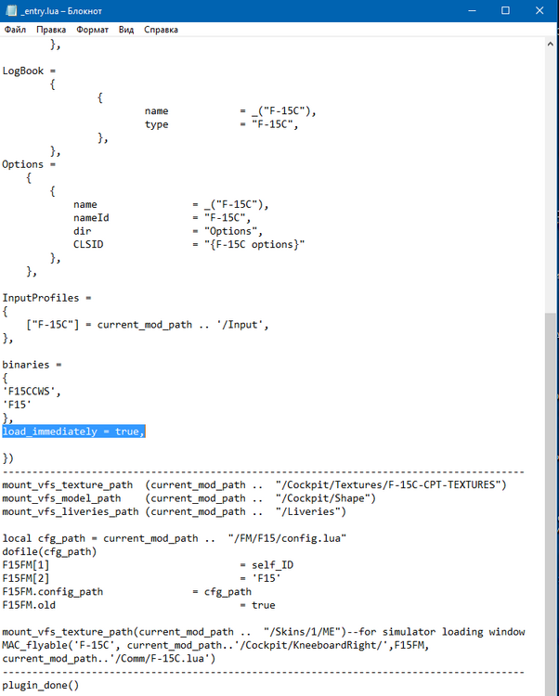This screenshot has height=696, width=559.
Task: Click the mount_vfs_texture_path Cockpit/Textures line
Action: [x=254, y=484]
